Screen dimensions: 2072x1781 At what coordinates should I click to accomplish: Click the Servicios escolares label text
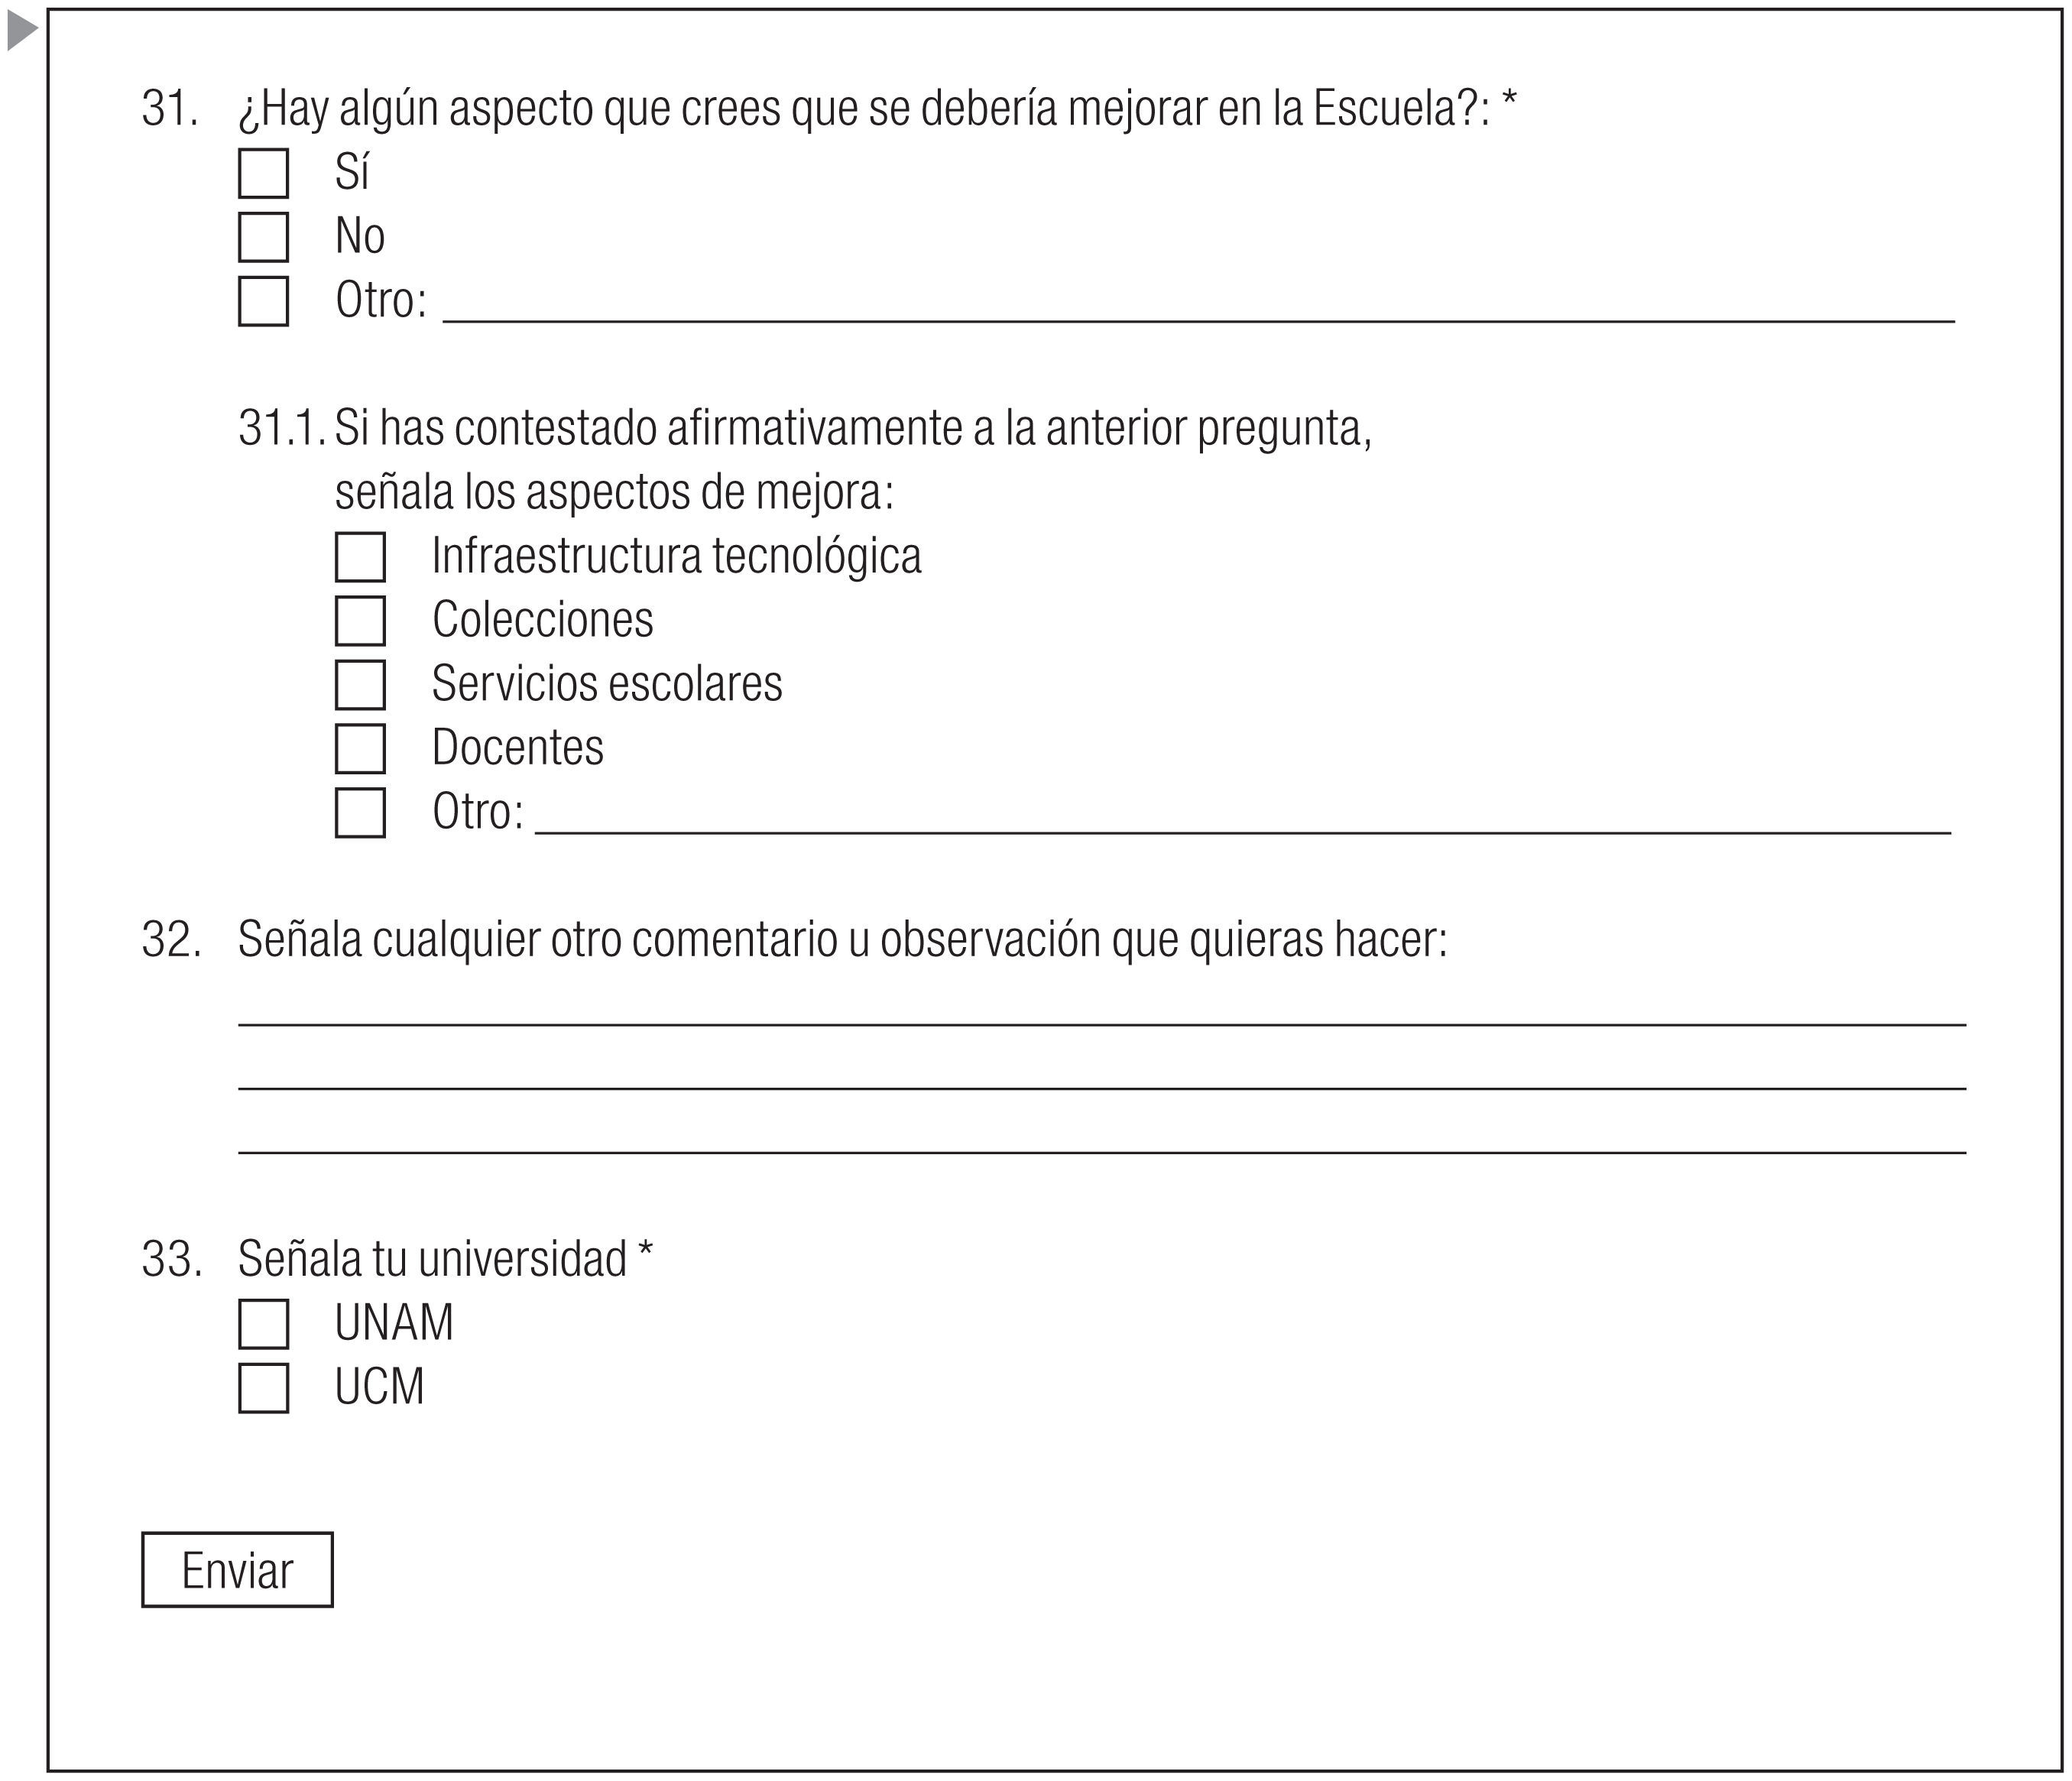(607, 685)
